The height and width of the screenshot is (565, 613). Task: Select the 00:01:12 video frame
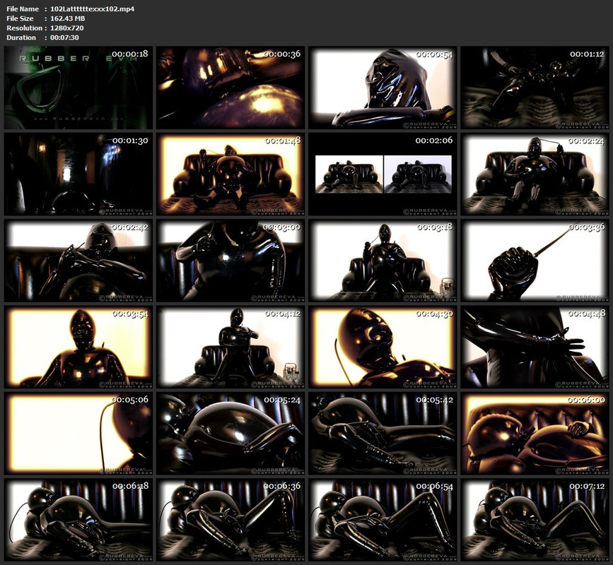point(535,88)
